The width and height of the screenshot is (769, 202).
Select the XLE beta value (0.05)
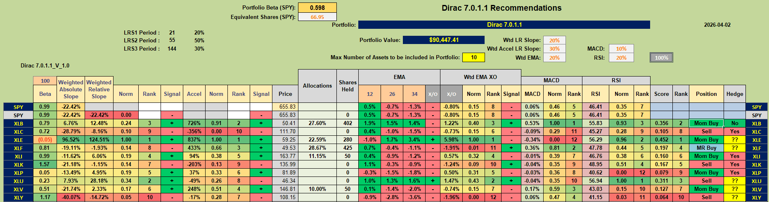(x=45, y=139)
